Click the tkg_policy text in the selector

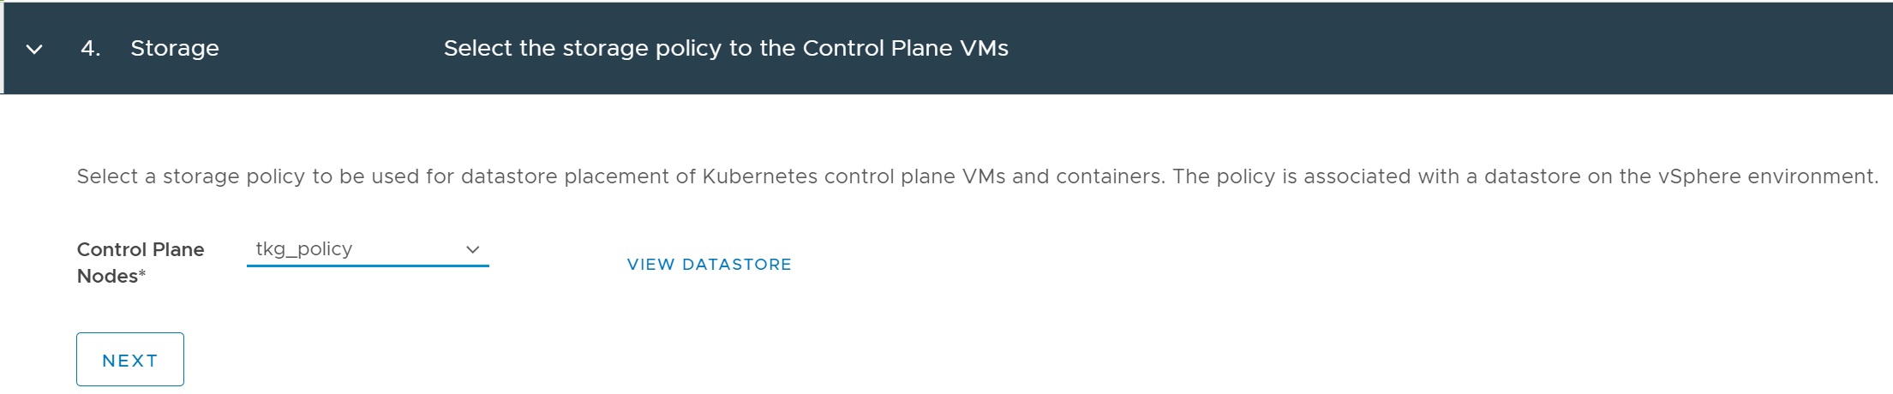click(x=304, y=249)
